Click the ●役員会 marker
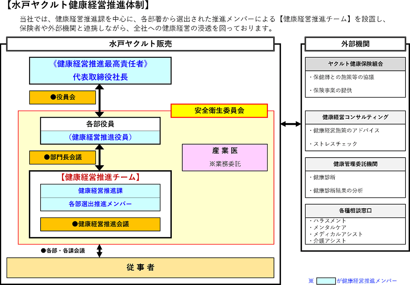 pyautogui.click(x=62, y=97)
